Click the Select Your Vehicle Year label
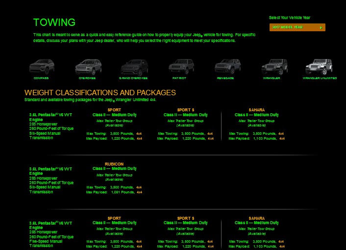This screenshot has width=346, height=250. [290, 18]
